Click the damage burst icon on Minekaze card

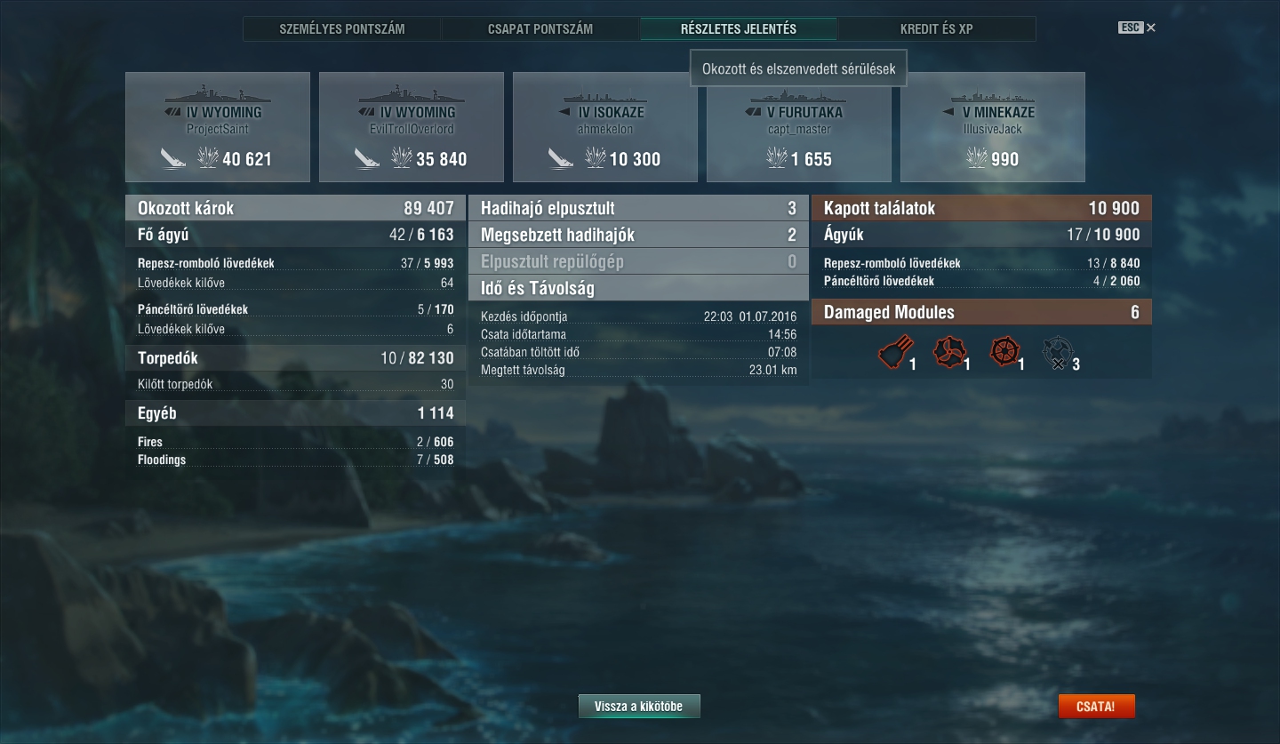point(977,158)
